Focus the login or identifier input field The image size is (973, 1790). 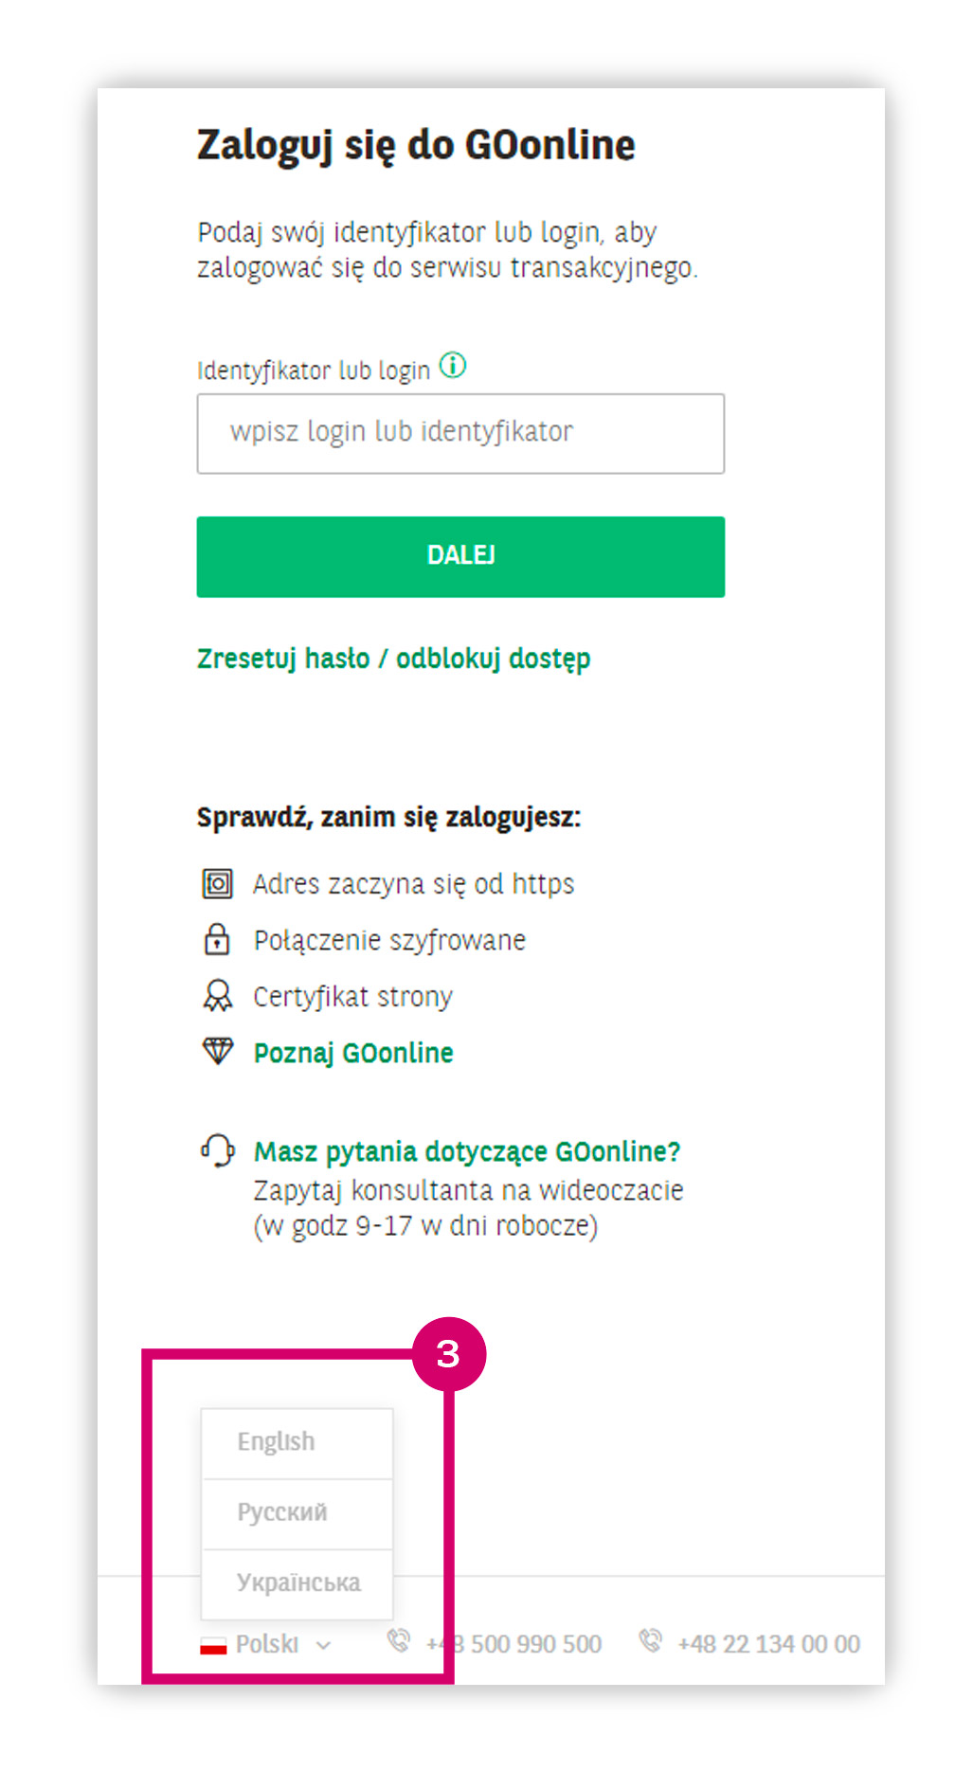[x=460, y=434]
